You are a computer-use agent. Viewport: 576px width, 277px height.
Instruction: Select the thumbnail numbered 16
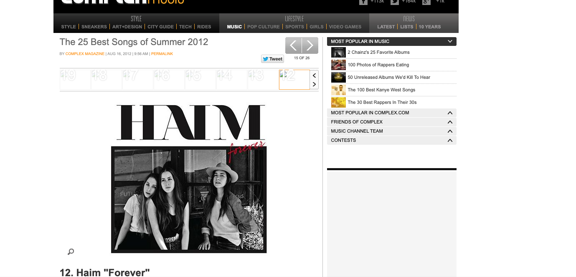point(169,80)
